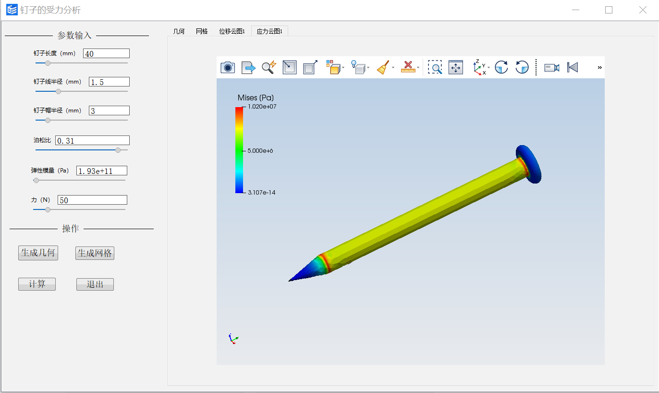Screen dimensions: 659x393
Task: Open the lightbulb cube dropdown arrow
Action: point(368,68)
